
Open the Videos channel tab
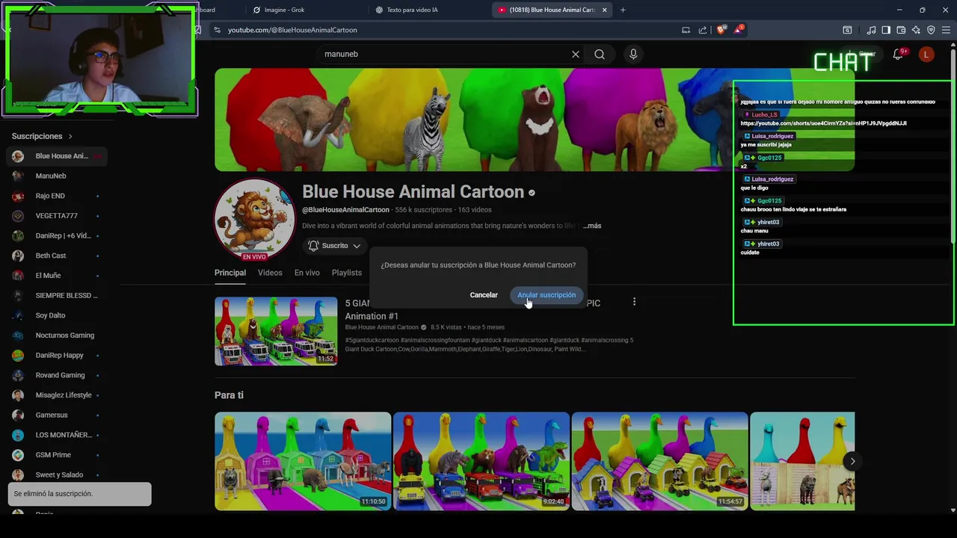pos(270,273)
